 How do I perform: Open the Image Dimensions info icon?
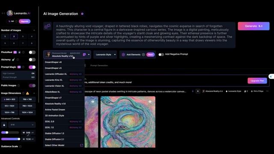pyautogui.click(x=23, y=93)
